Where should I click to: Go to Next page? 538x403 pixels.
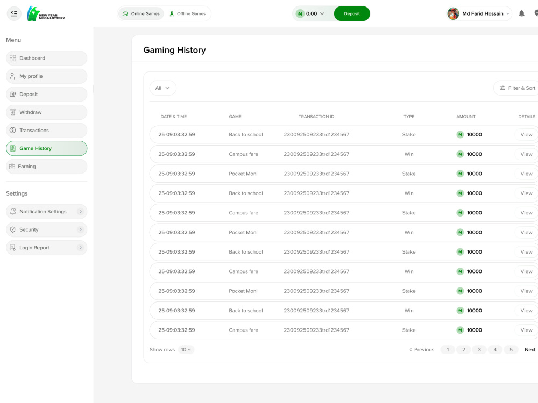pyautogui.click(x=530, y=350)
